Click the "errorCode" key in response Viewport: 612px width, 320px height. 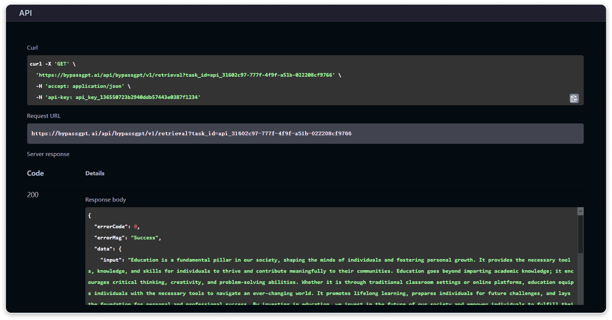[x=111, y=227]
